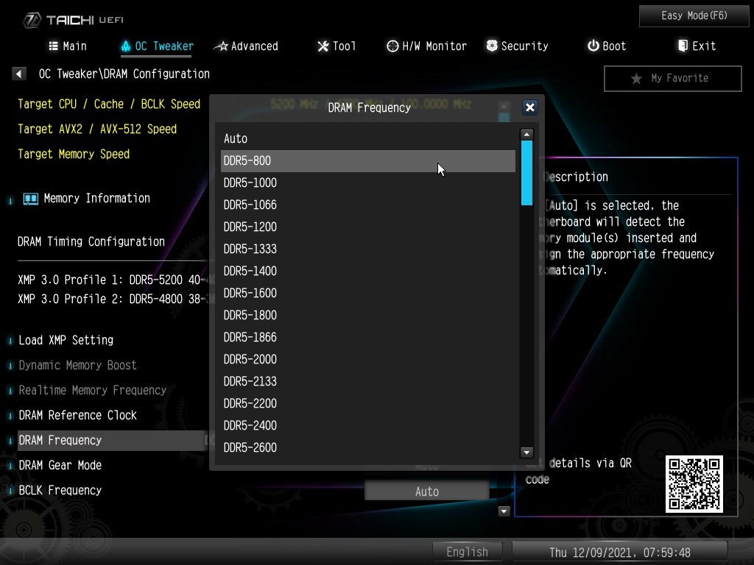Viewport: 754px width, 565px height.
Task: Click the BCLK Frequency Auto value field
Action: pos(426,491)
